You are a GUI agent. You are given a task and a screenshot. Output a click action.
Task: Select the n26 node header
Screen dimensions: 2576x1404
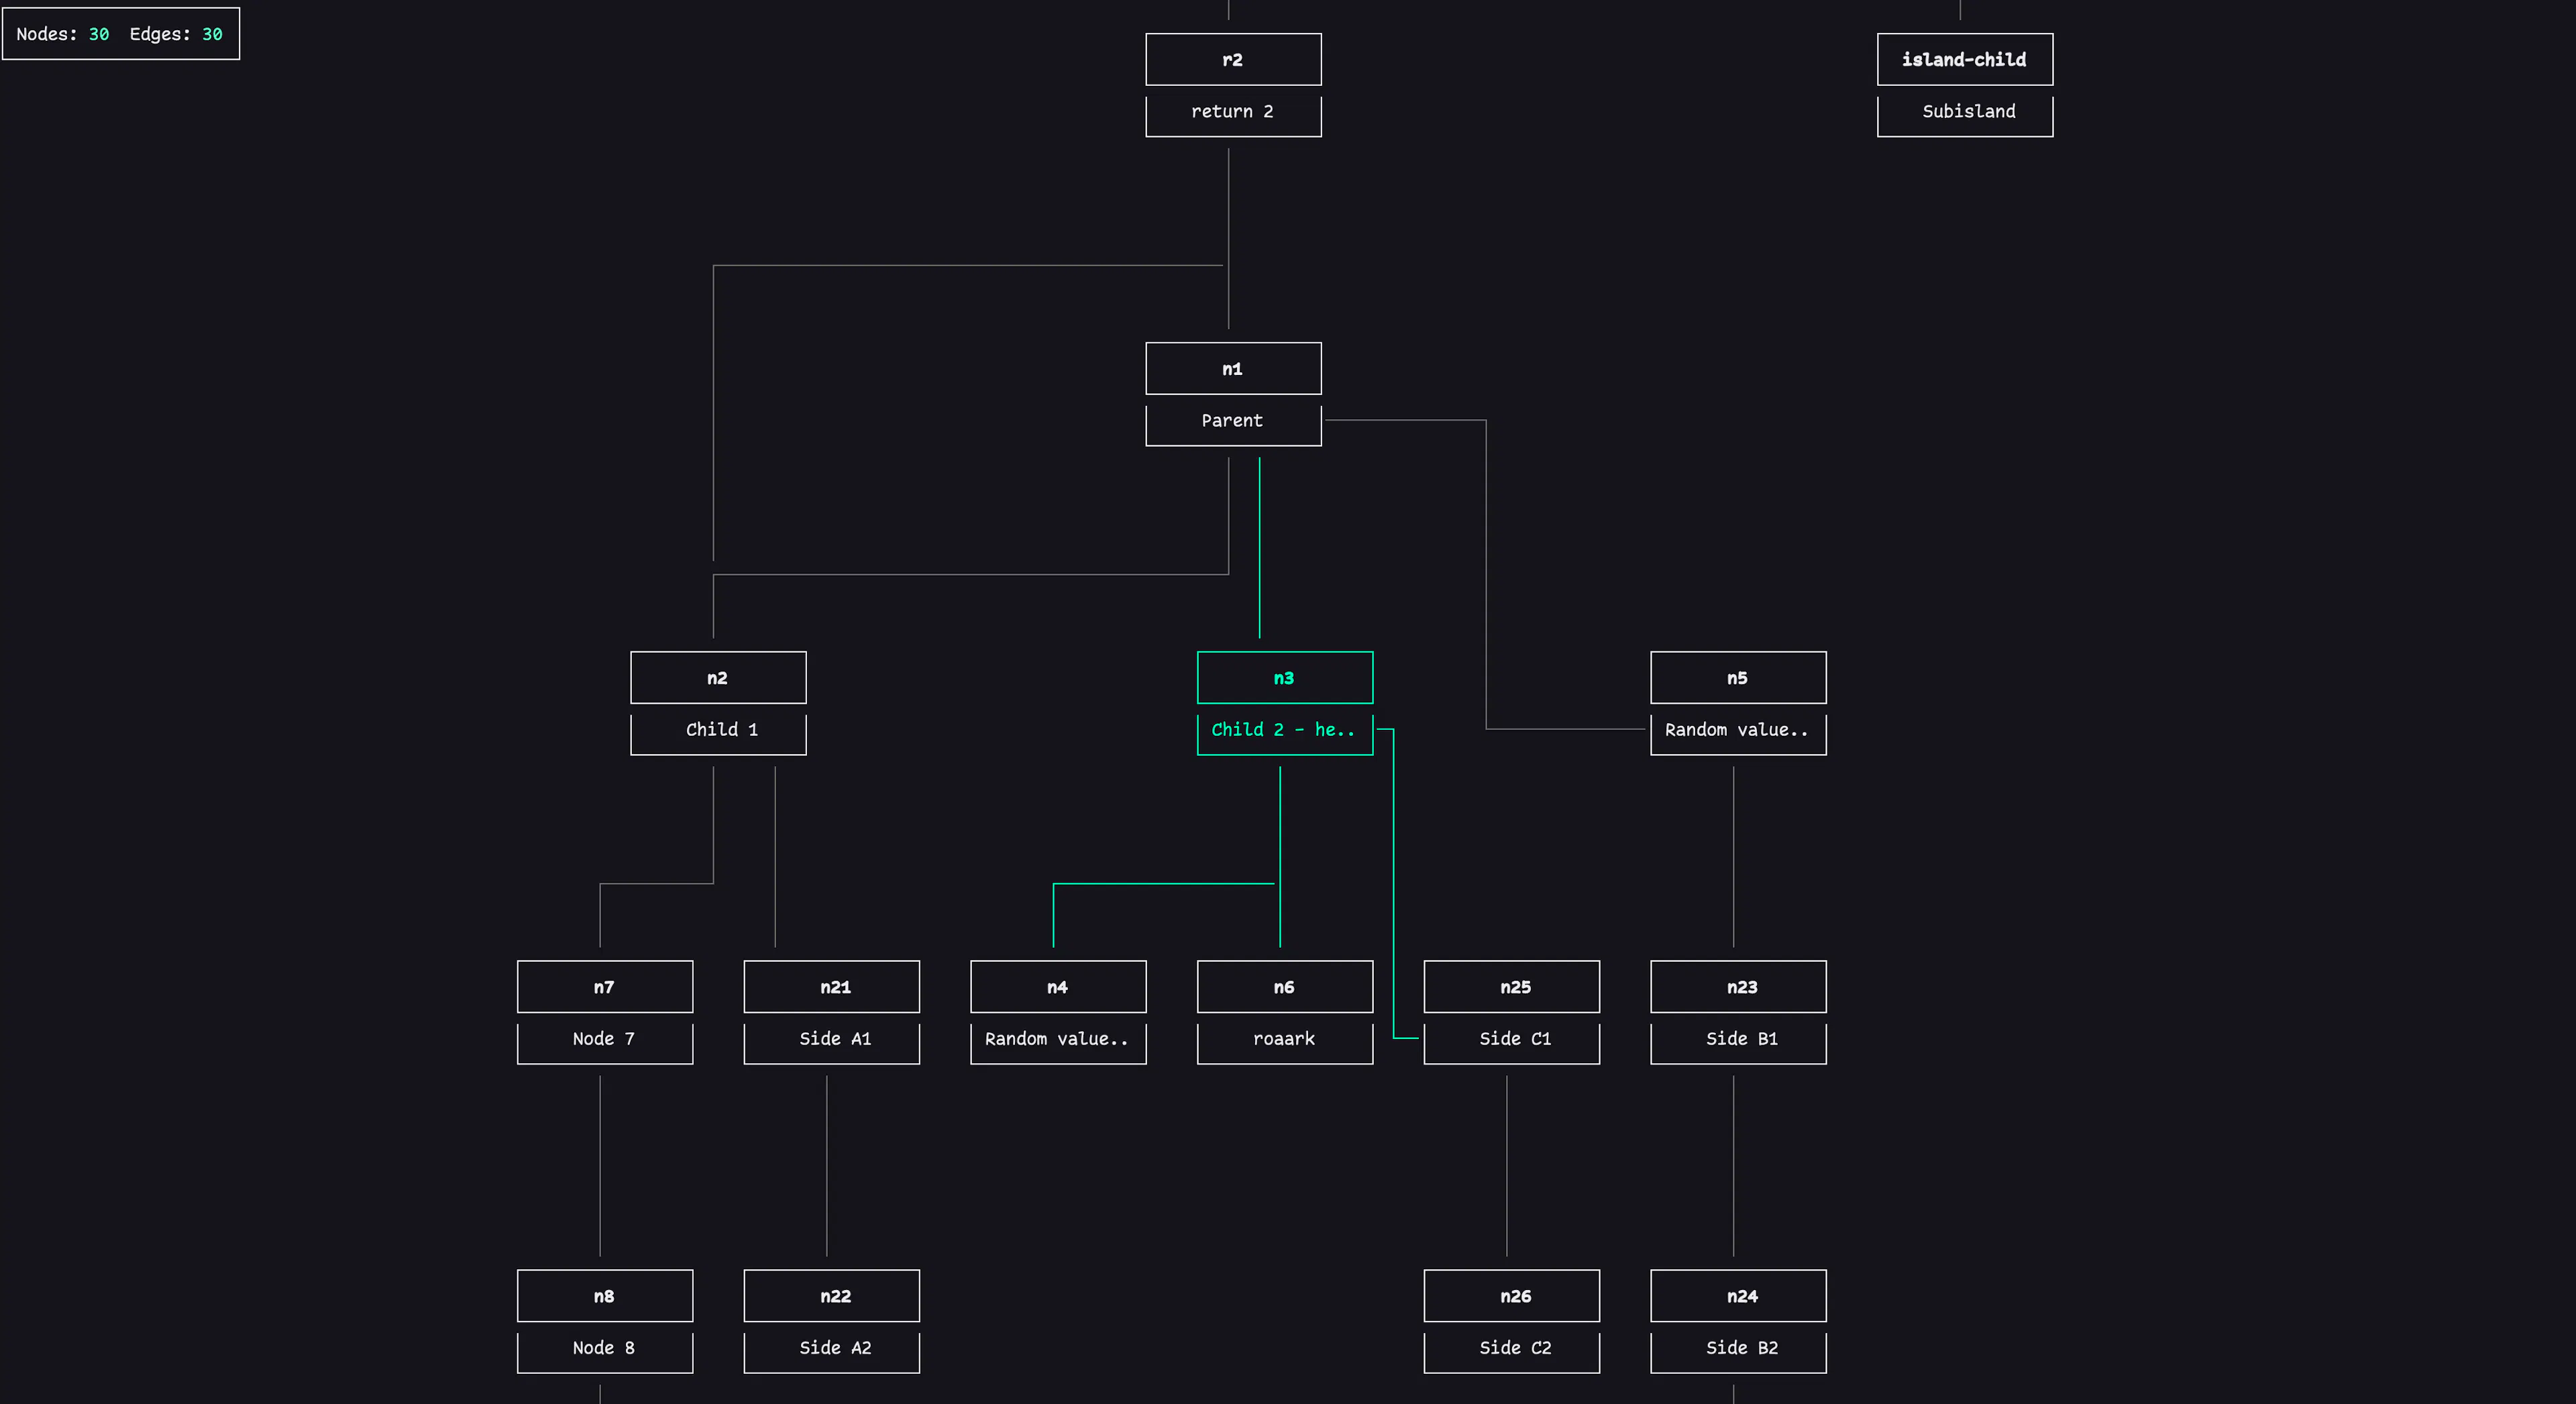pos(1512,1296)
